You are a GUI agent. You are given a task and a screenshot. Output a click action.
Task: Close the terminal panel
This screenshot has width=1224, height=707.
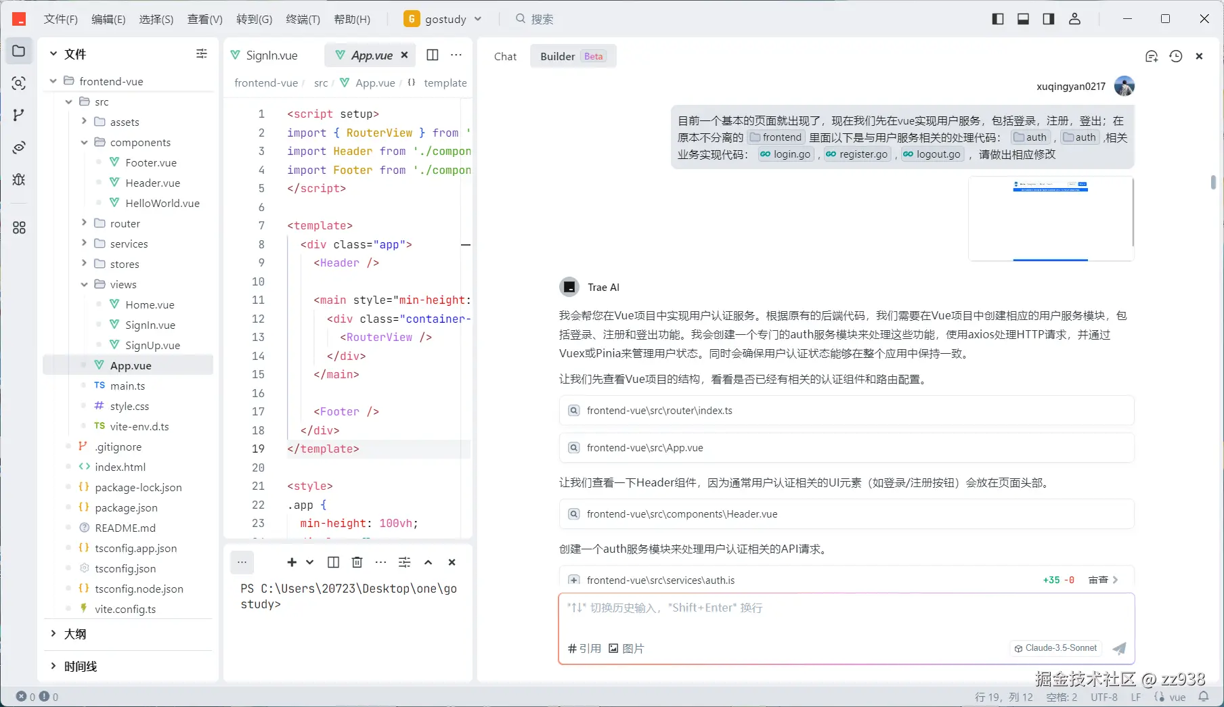(452, 562)
